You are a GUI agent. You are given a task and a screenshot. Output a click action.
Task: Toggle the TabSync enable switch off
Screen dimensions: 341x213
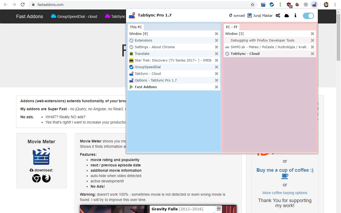pos(308,16)
